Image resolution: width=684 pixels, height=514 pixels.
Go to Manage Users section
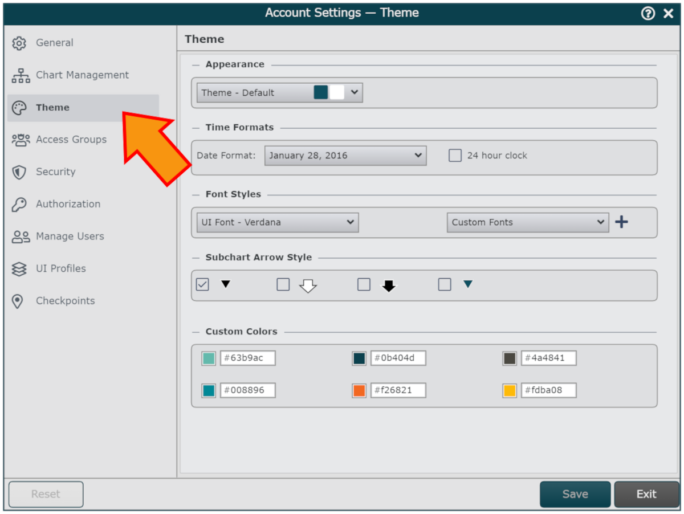[70, 236]
